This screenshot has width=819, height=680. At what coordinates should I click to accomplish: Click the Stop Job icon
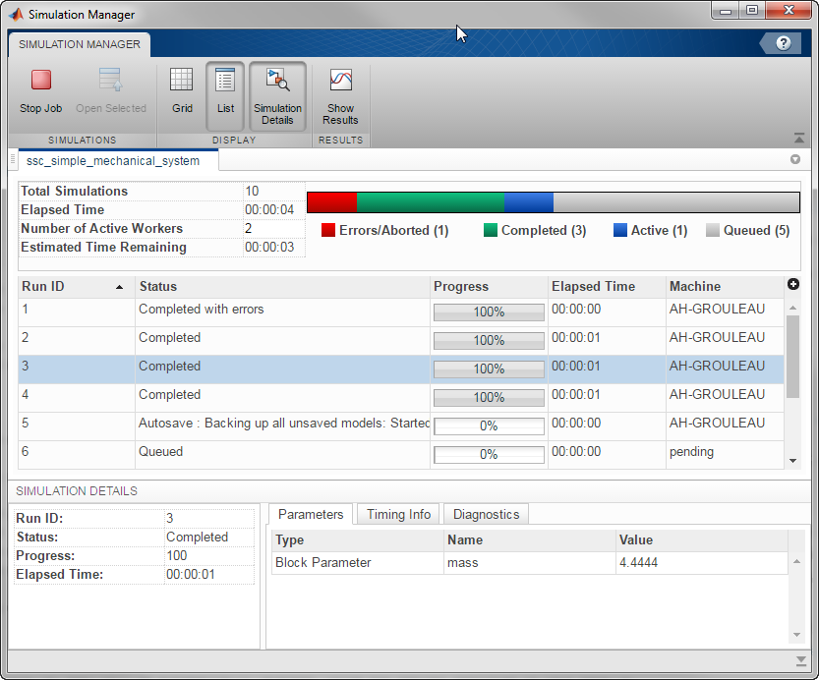pyautogui.click(x=40, y=82)
